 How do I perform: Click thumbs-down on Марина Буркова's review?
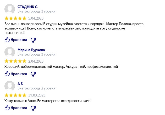33,74
